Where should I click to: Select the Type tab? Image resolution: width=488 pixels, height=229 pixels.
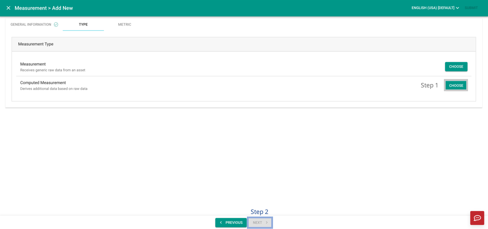pos(83,25)
